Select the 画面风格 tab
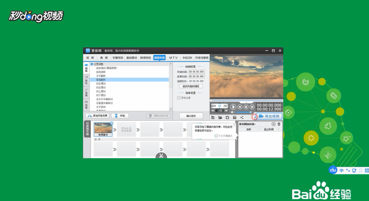The width and height of the screenshot is (369, 201). [x=159, y=58]
